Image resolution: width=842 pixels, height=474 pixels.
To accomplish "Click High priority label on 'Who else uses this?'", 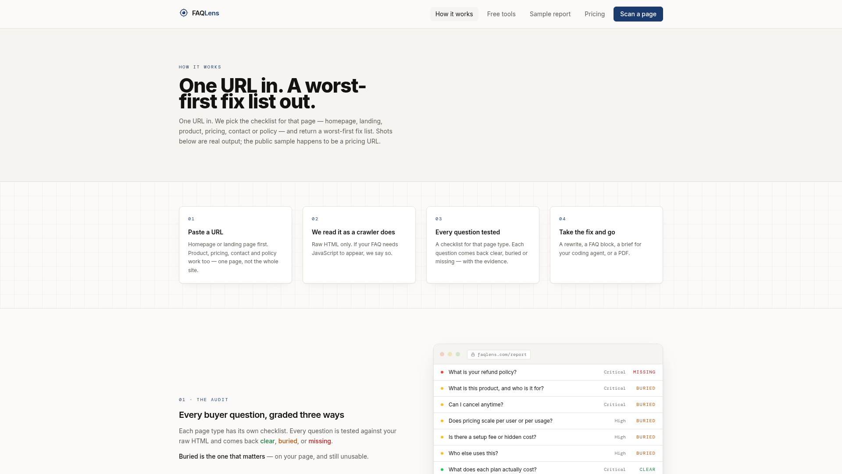I will (x=620, y=453).
